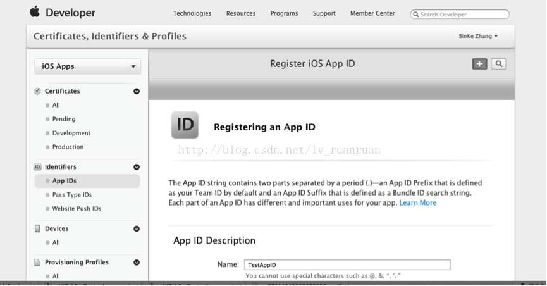The image size is (547, 286).
Task: Click the Apple logo icon
Action: pos(35,12)
